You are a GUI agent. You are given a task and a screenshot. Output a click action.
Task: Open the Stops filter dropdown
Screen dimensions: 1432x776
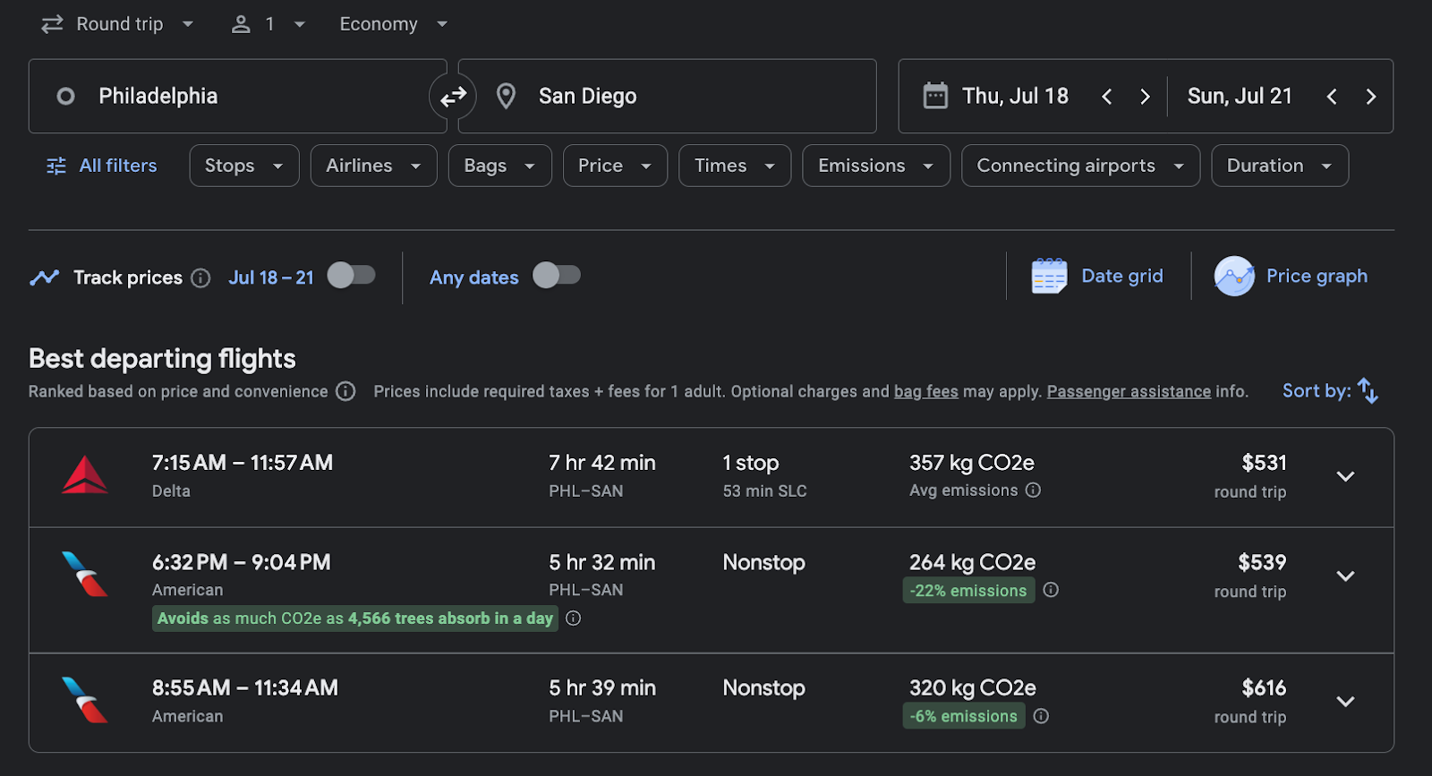point(244,166)
